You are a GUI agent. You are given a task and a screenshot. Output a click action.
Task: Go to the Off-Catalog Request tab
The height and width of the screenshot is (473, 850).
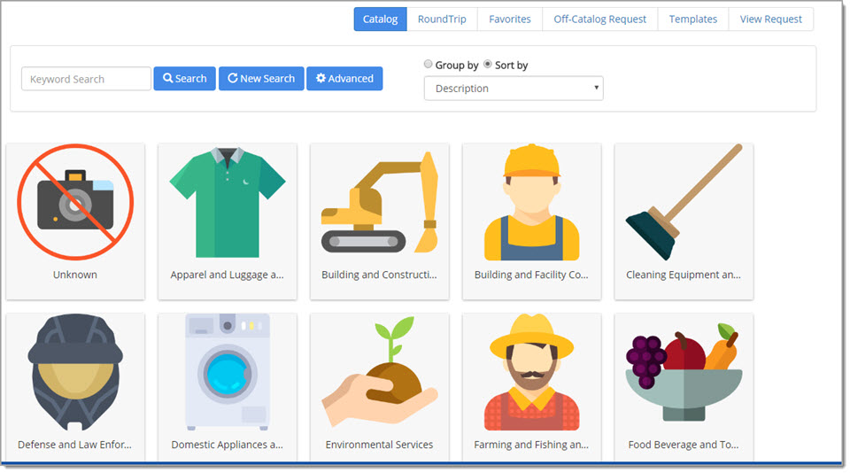pyautogui.click(x=599, y=19)
